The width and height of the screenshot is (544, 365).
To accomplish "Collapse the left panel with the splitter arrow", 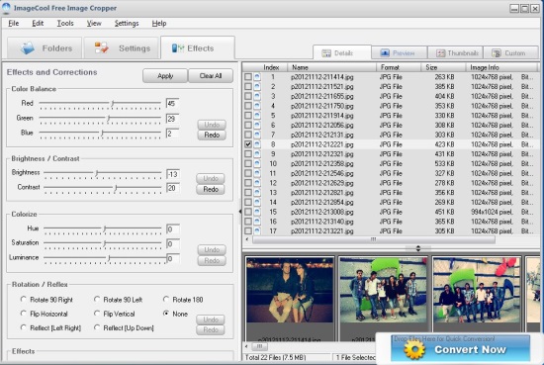I will pyautogui.click(x=239, y=212).
